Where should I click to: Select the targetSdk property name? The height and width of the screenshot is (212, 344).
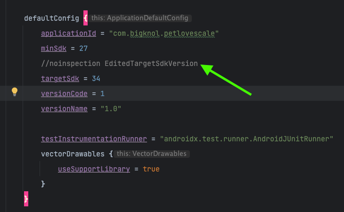click(60, 79)
